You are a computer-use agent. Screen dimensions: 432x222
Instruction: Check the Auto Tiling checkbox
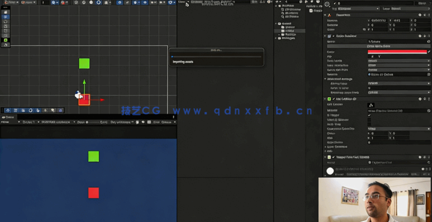(x=369, y=124)
